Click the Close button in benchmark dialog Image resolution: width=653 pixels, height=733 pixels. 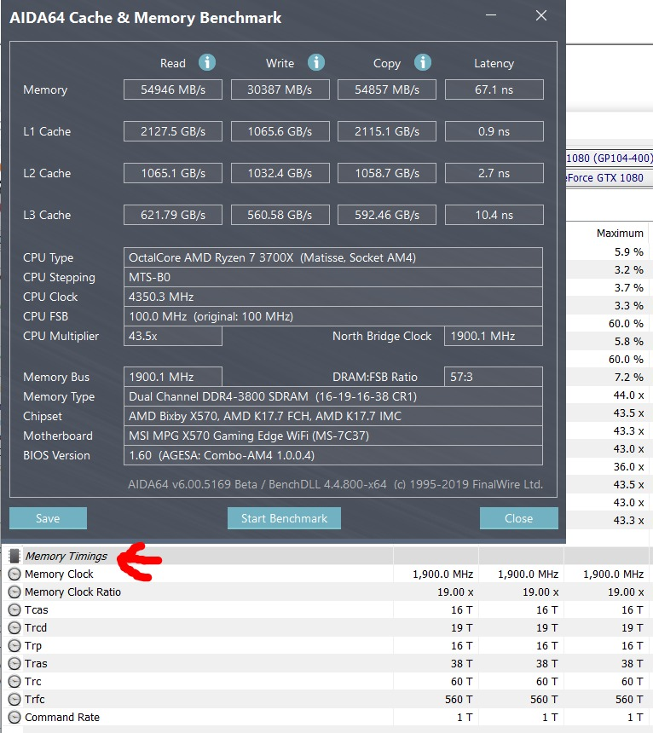519,518
